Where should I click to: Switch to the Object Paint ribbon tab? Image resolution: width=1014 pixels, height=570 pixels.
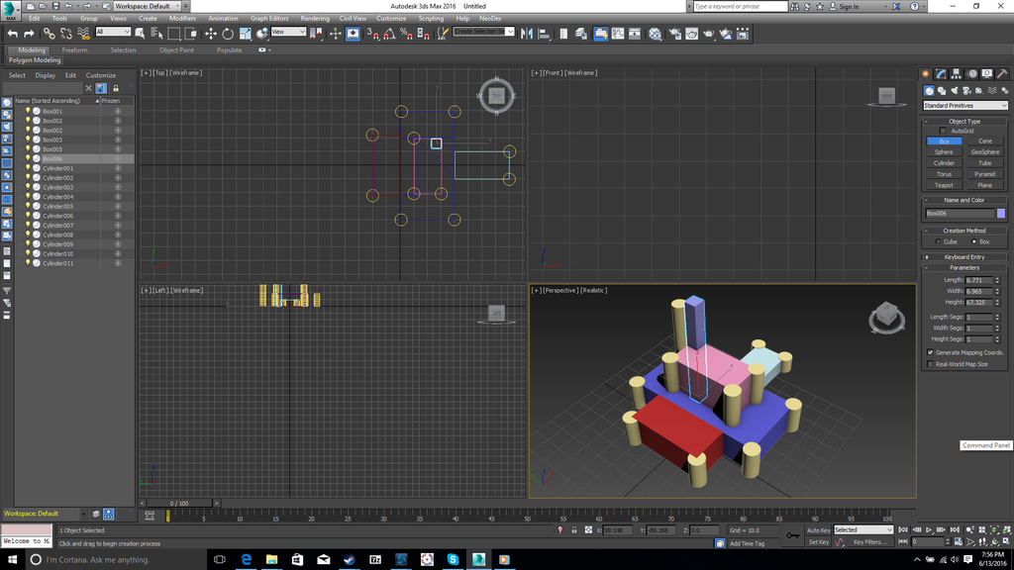pos(176,49)
